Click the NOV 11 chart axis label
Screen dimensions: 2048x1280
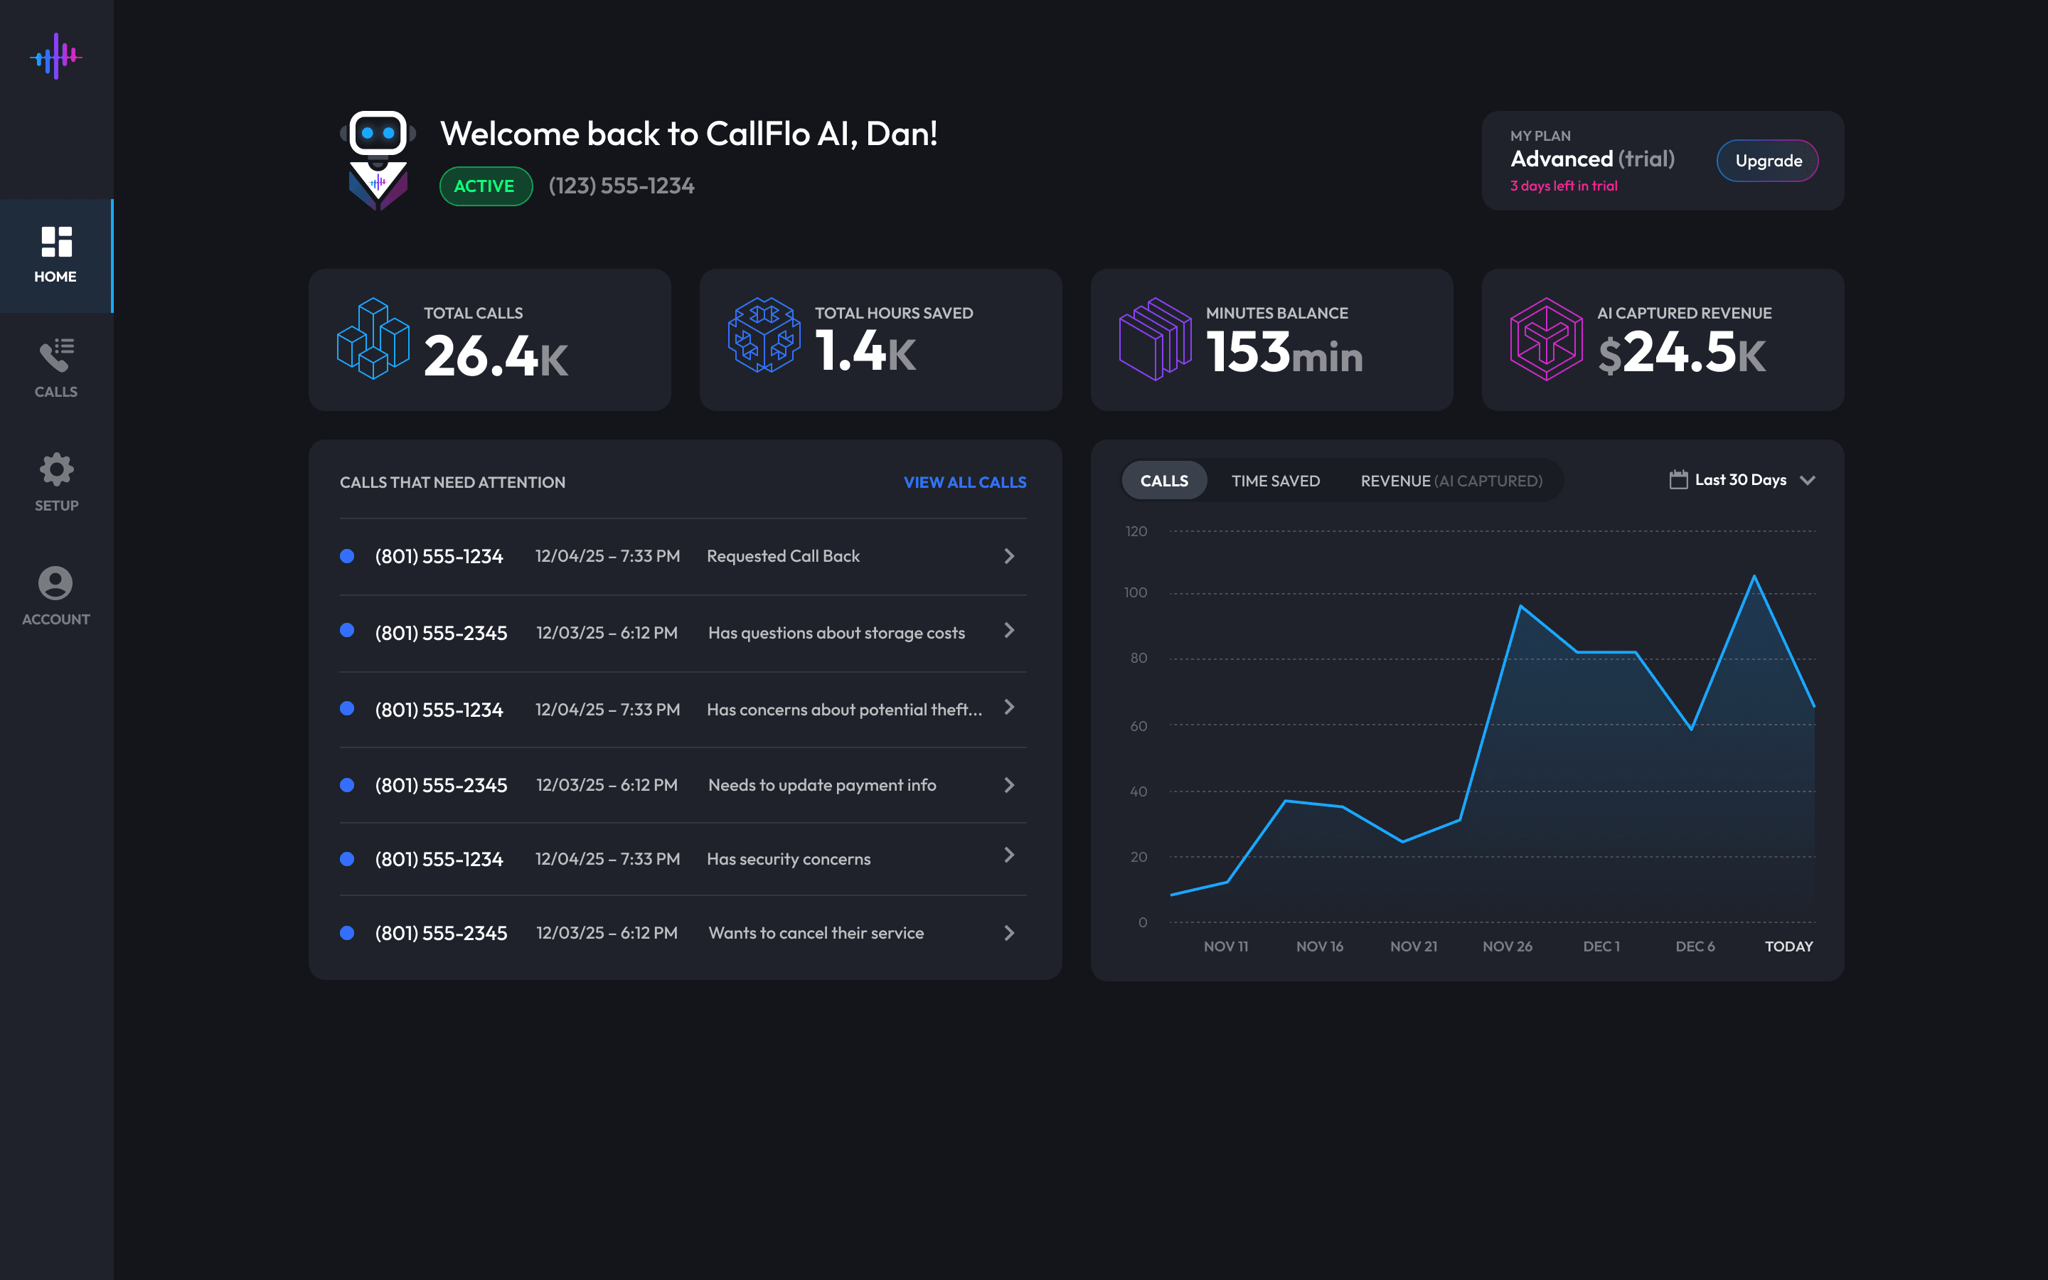[x=1225, y=946]
